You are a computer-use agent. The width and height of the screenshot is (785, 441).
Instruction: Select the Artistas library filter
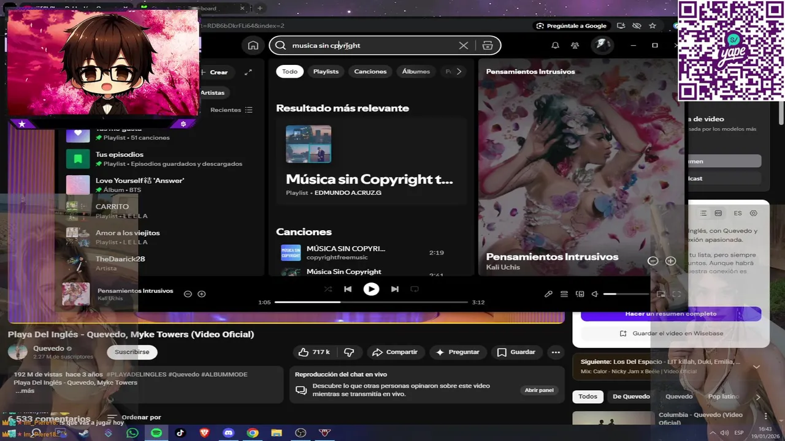pyautogui.click(x=213, y=92)
